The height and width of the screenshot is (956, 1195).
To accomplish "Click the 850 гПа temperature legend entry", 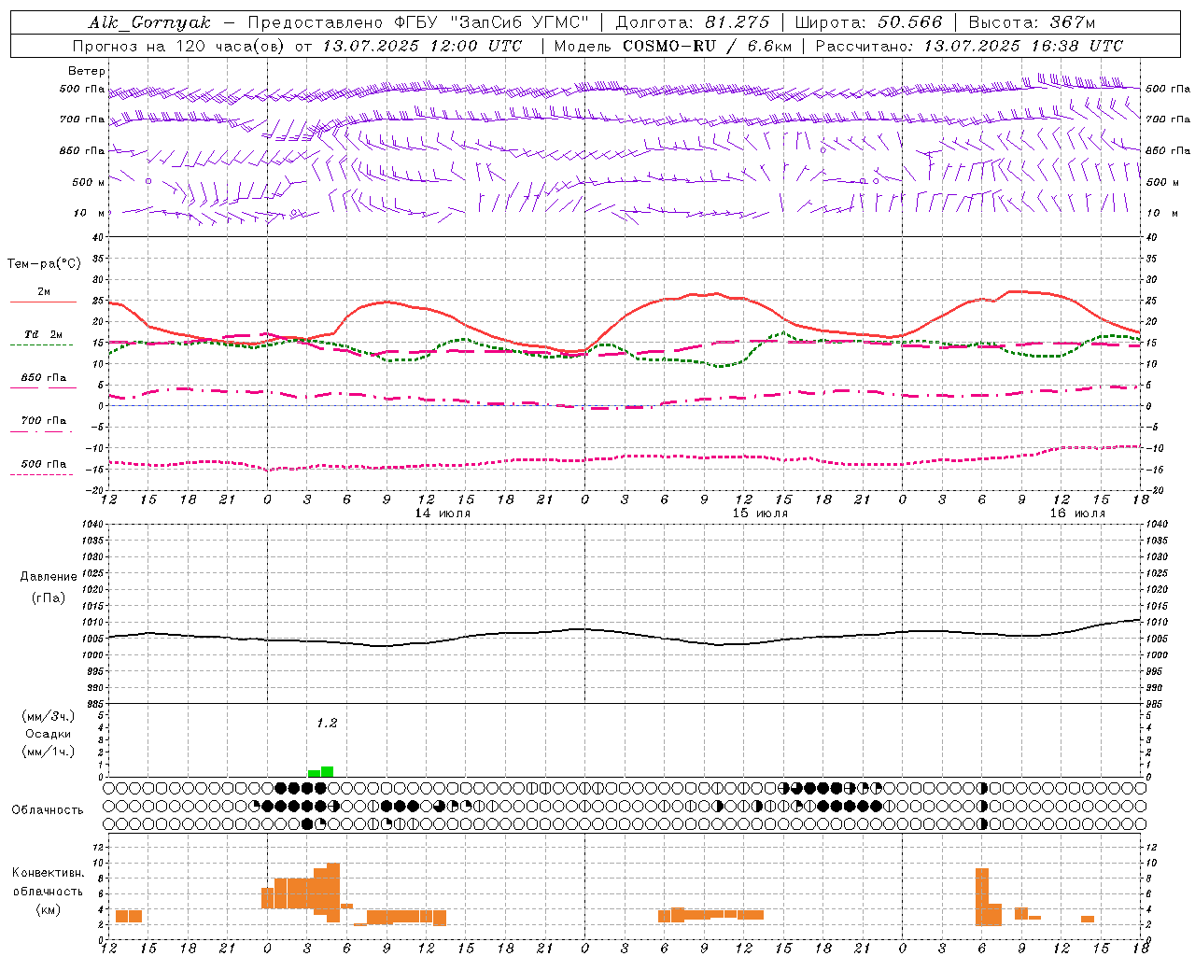I will [43, 378].
